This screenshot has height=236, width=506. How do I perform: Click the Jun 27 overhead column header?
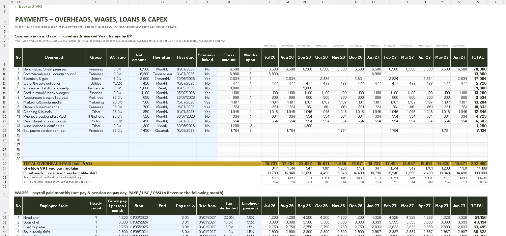(x=459, y=57)
